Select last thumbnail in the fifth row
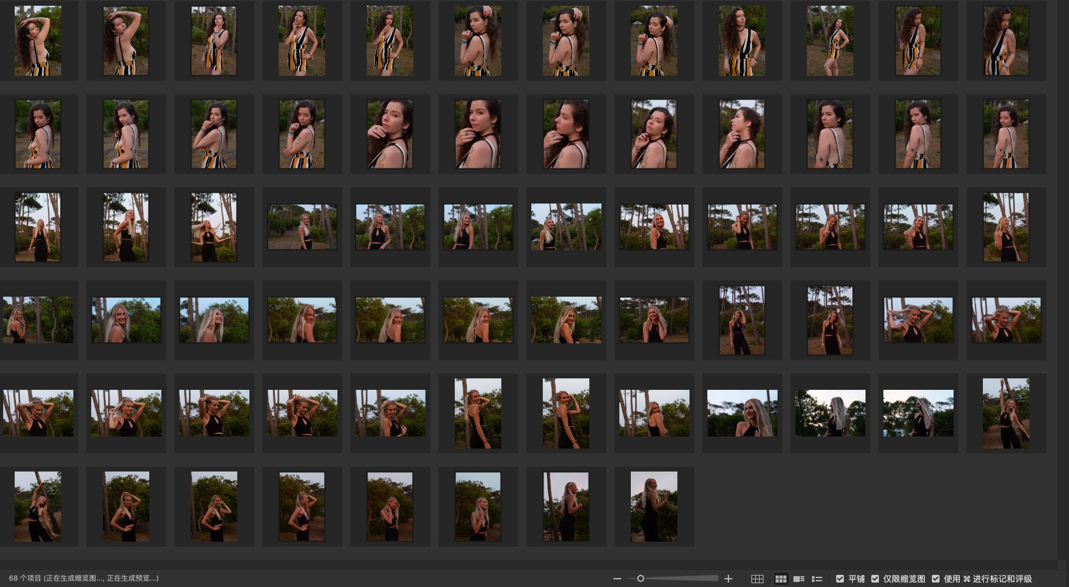Screen dimensions: 1069x587 click(1006, 413)
